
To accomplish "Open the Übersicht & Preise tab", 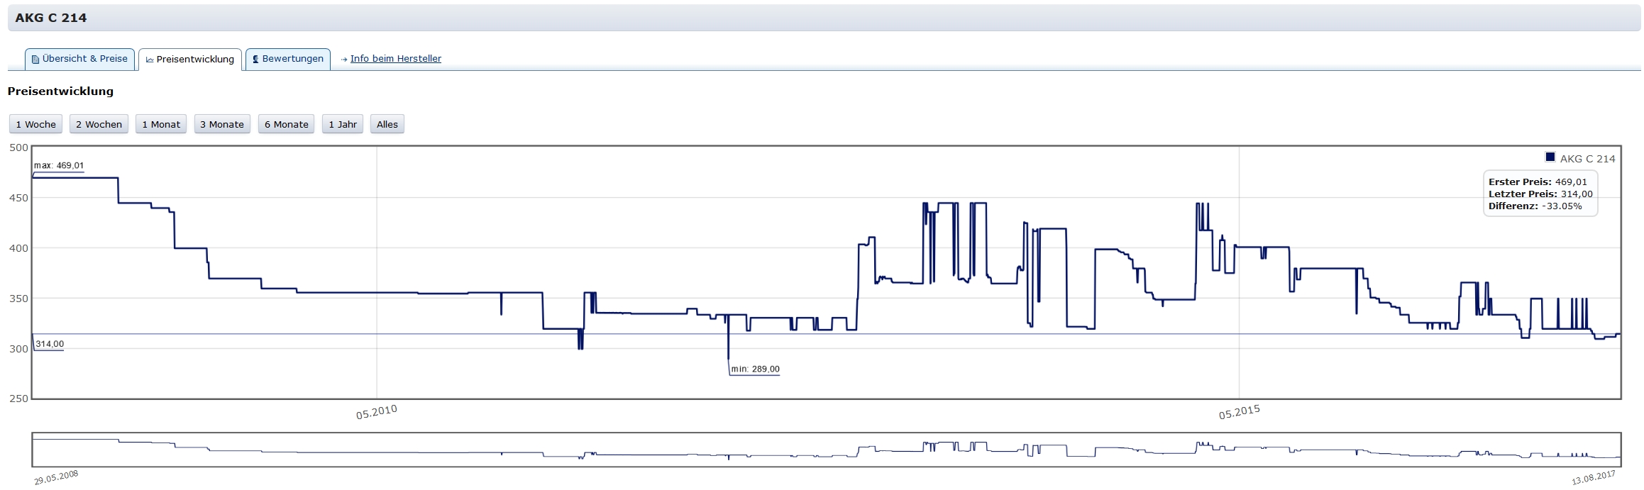I will coord(79,59).
